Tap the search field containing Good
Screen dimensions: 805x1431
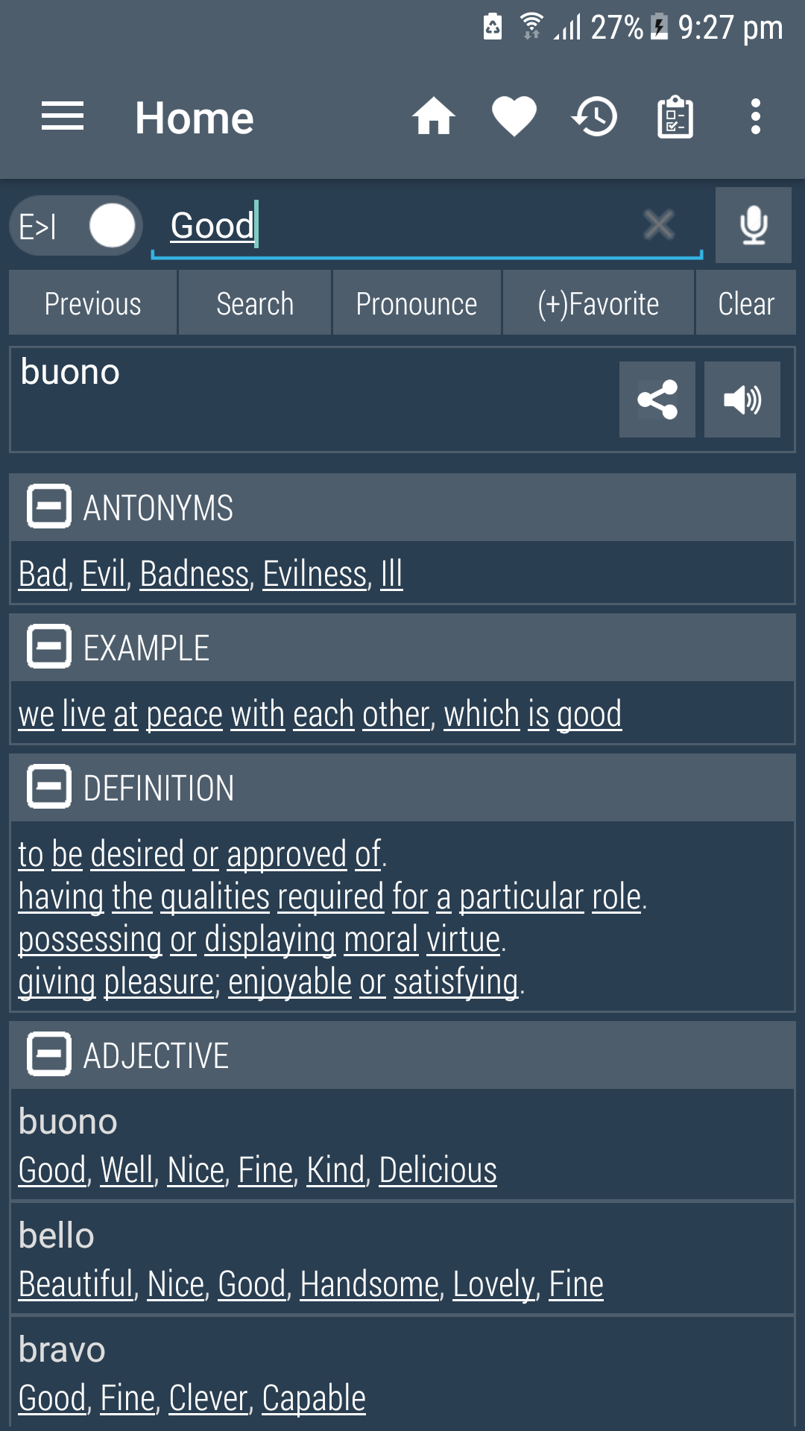coord(402,225)
